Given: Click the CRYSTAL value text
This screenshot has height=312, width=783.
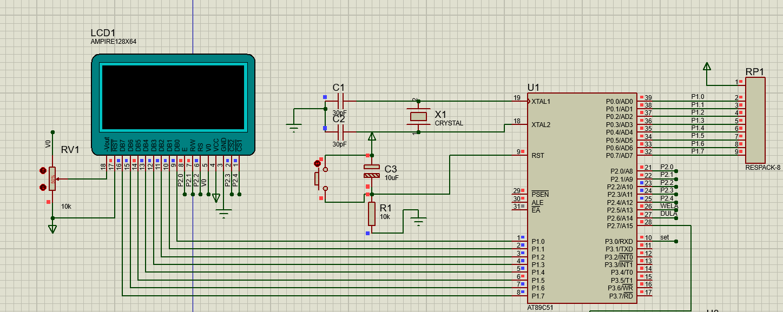Looking at the screenshot, I should [x=449, y=123].
